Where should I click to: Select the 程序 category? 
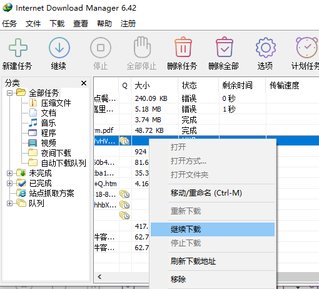[x=48, y=133]
